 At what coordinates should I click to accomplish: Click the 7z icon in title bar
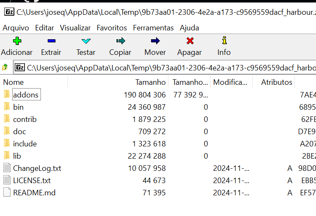pyautogui.click(x=9, y=12)
